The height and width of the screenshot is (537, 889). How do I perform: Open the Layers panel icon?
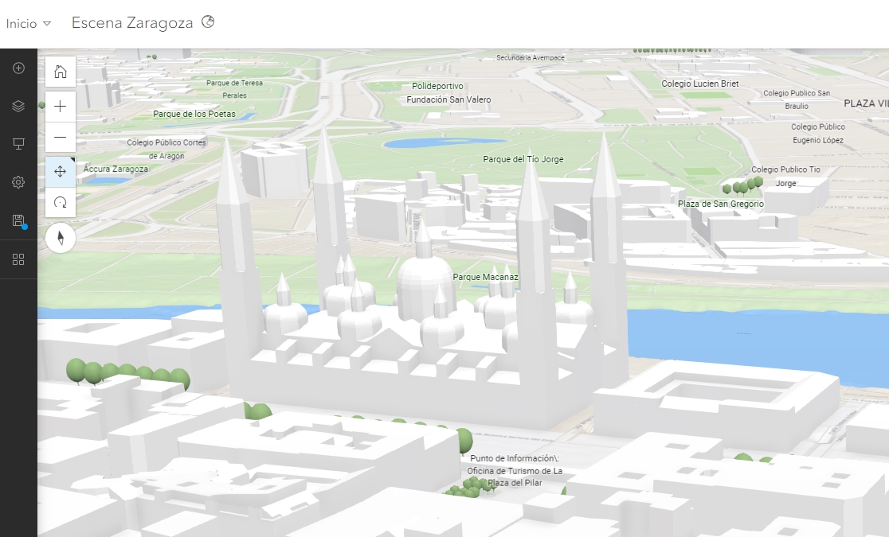click(18, 106)
